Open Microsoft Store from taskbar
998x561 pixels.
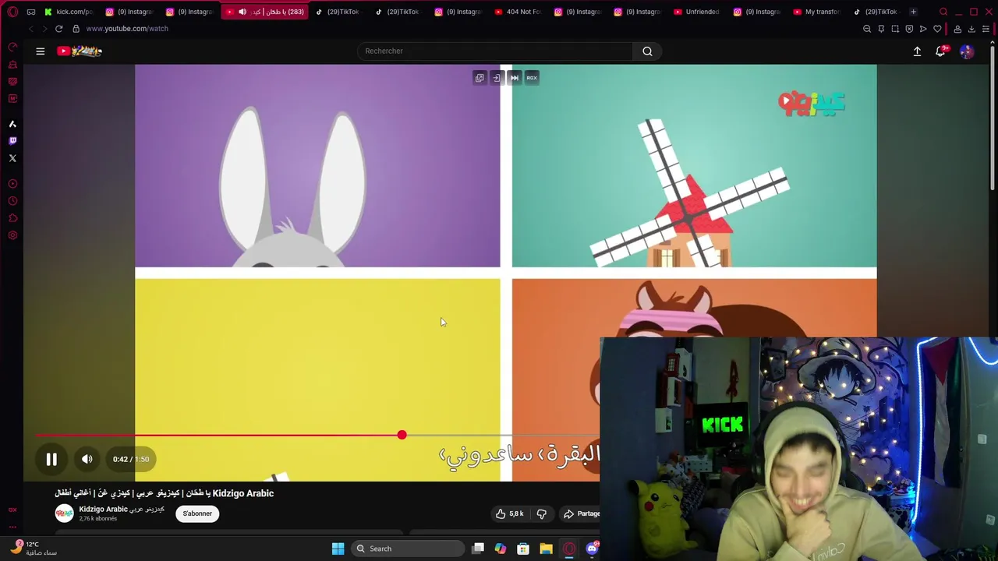523,549
